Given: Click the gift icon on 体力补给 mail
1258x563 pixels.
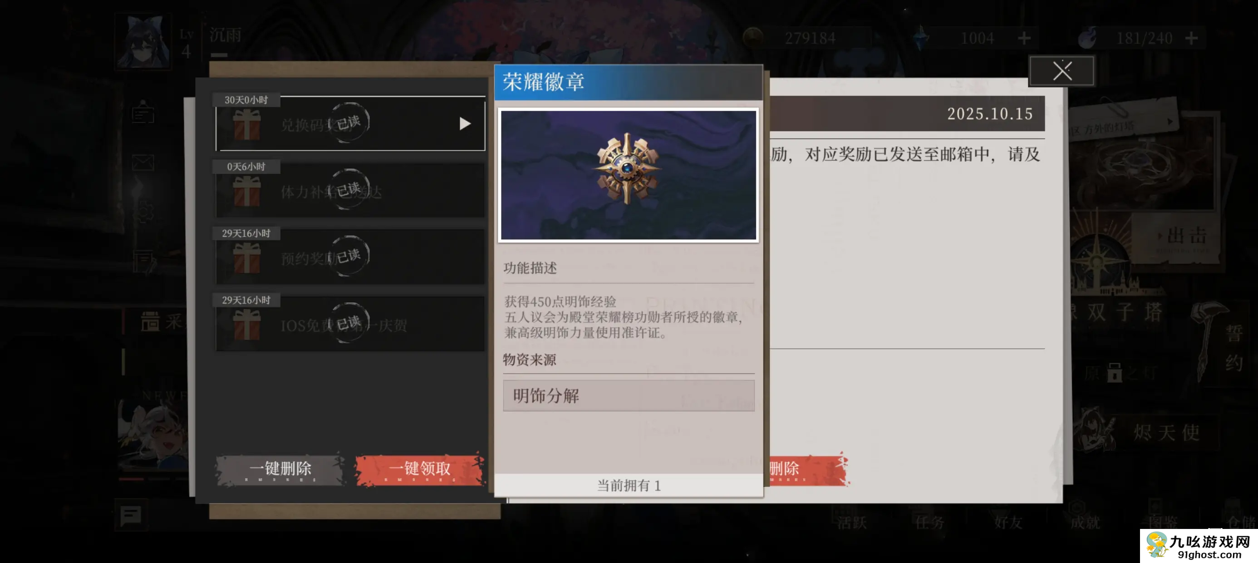Looking at the screenshot, I should [x=246, y=191].
